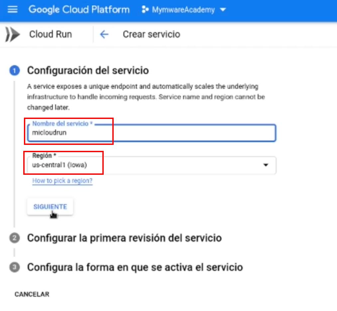Expand 'Configurar la primera revisión del servicio'
Viewport: 337px width, 311px height.
124,238
